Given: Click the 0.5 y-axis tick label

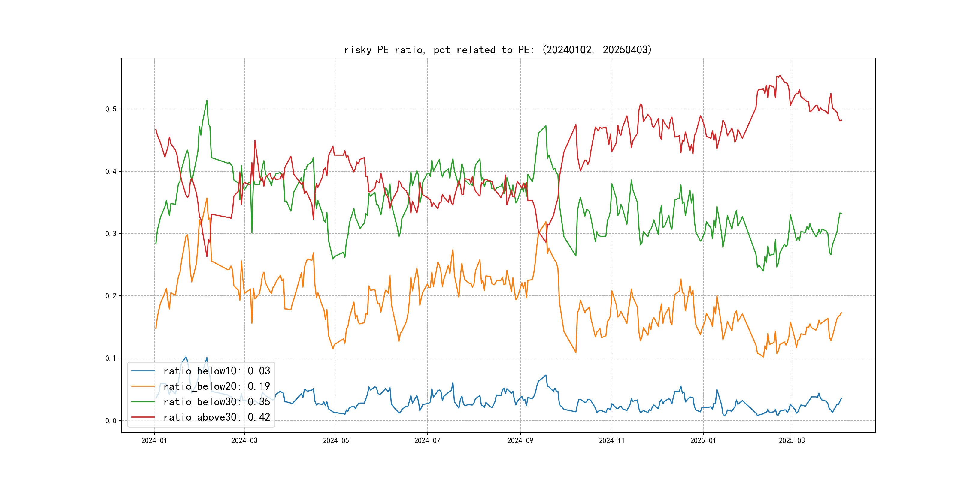Looking at the screenshot, I should (111, 109).
